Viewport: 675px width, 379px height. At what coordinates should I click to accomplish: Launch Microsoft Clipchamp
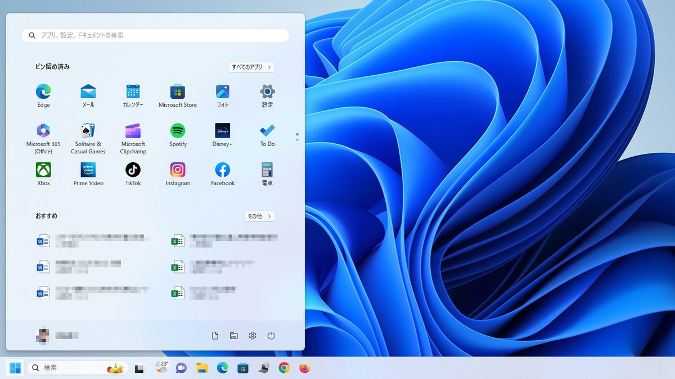133,139
